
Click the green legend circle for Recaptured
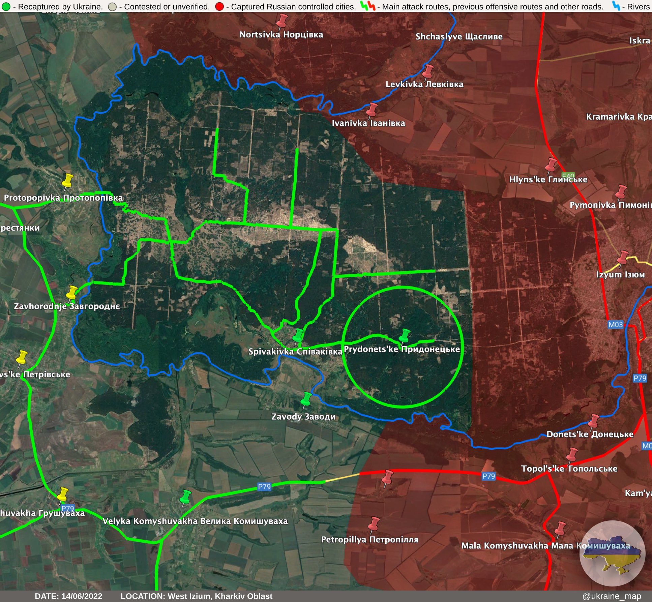(6, 6)
